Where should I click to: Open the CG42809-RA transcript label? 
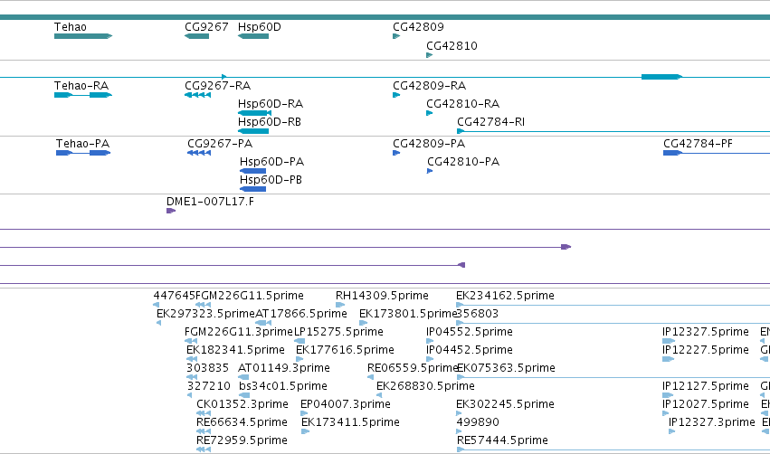click(x=430, y=86)
